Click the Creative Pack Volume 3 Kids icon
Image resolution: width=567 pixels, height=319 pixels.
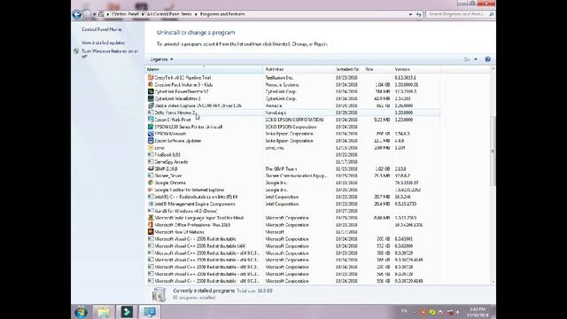point(151,85)
